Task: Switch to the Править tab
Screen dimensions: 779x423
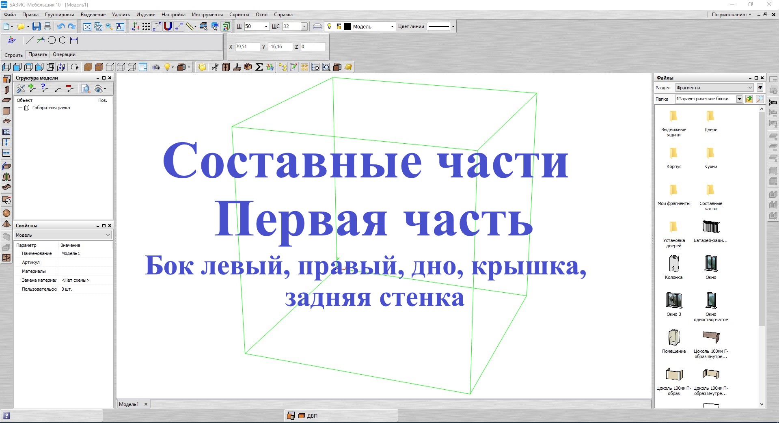Action: click(x=37, y=54)
